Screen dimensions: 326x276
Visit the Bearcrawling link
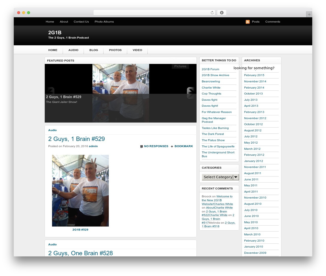pyautogui.click(x=211, y=81)
